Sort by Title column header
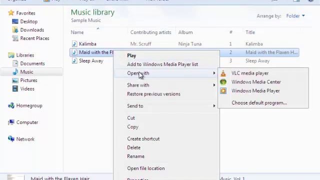This screenshot has width=320, height=180. click(x=250, y=32)
